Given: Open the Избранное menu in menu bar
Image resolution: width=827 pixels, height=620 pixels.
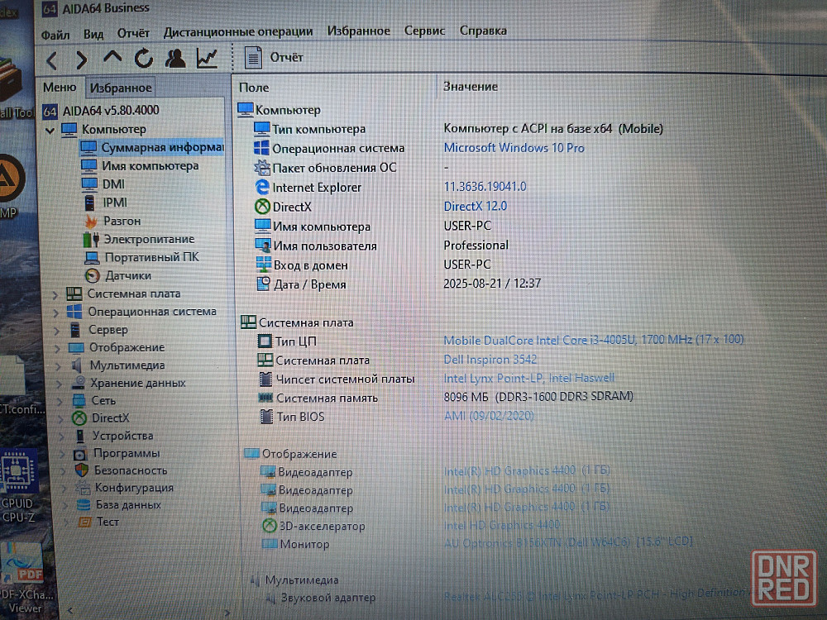Looking at the screenshot, I should click(359, 31).
